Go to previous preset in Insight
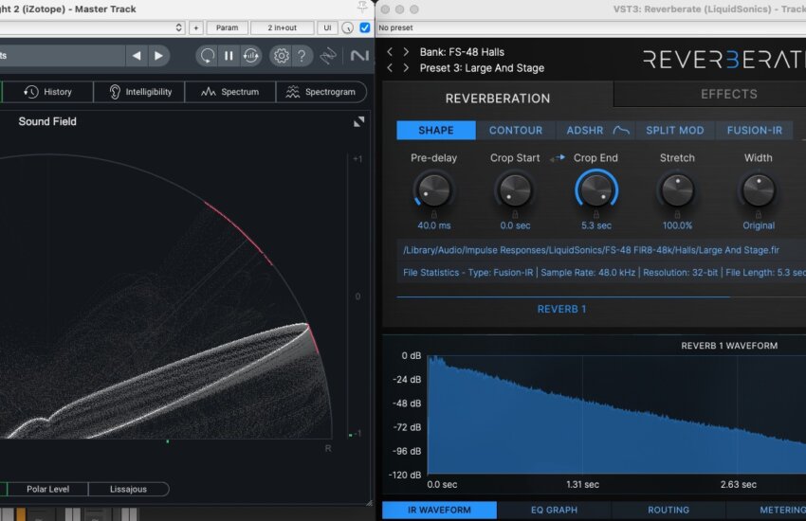806x521 pixels. pos(137,56)
